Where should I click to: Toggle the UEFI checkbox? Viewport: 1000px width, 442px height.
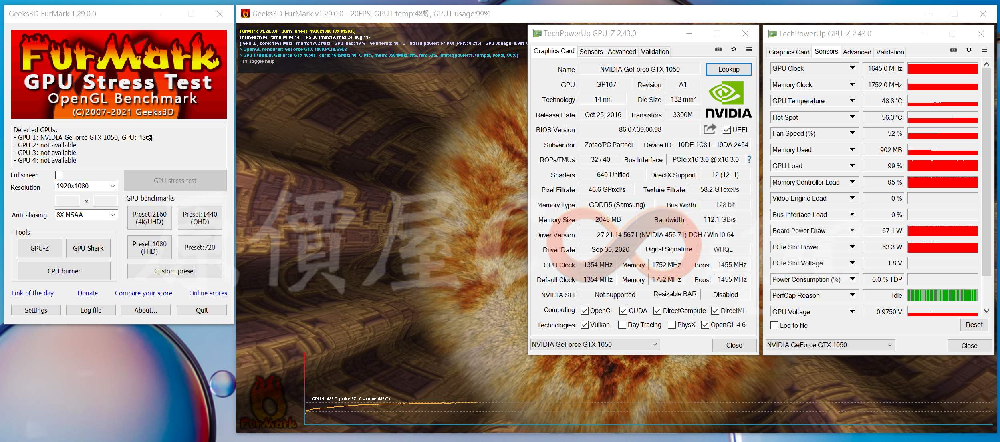(x=726, y=130)
